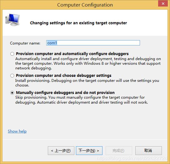Image resolution: width=170 pixels, height=164 pixels.
Task: Click the Computer Configuration title bar text
Action: coord(85,5)
